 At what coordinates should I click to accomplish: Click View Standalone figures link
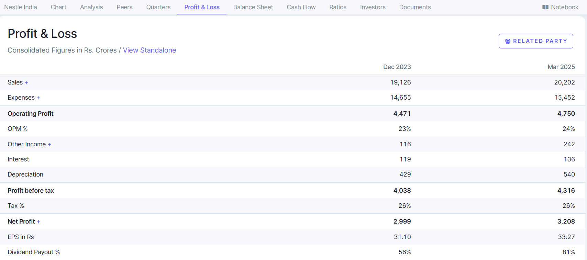tap(149, 50)
